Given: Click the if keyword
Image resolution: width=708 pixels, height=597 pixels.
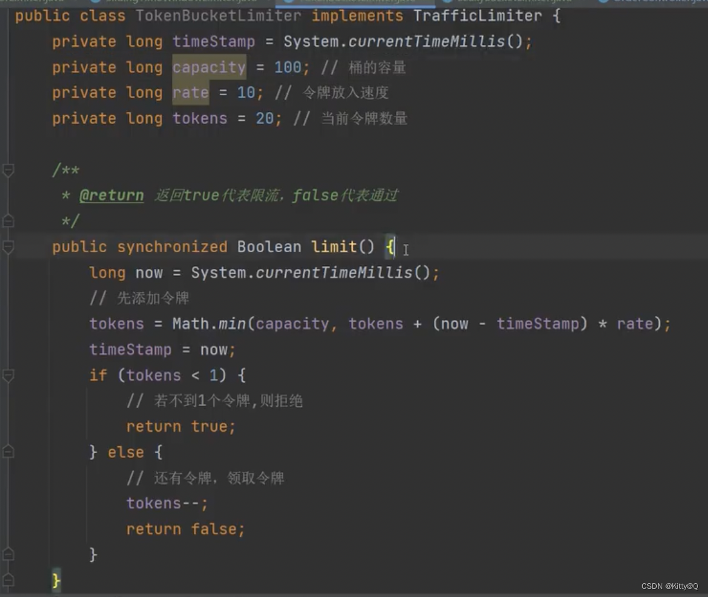Looking at the screenshot, I should tap(98, 375).
